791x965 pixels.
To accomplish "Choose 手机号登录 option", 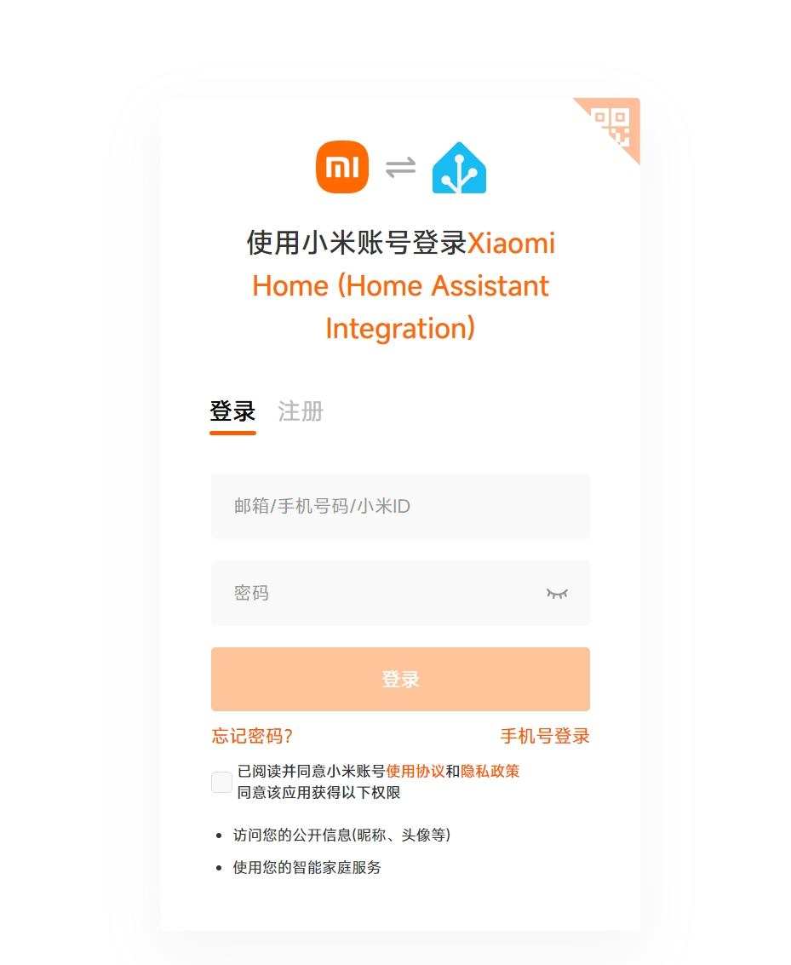I will tap(545, 736).
